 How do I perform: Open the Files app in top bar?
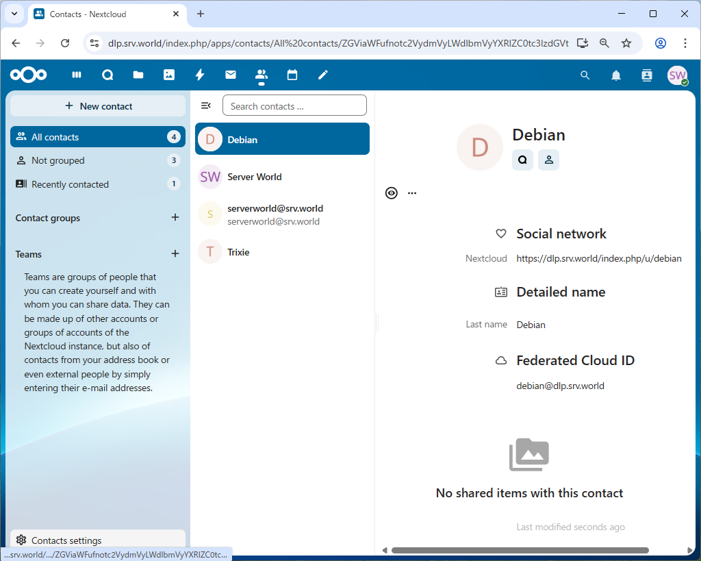coord(138,75)
